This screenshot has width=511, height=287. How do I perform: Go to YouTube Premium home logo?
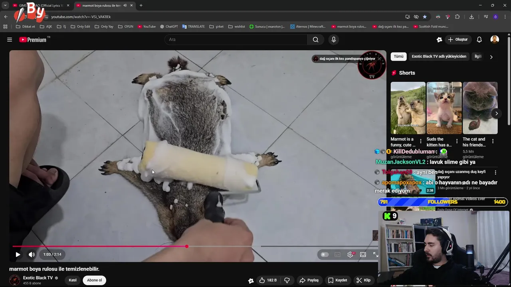pos(33,39)
